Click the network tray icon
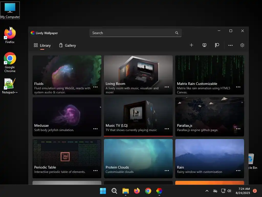The height and width of the screenshot is (197, 262). [223, 191]
